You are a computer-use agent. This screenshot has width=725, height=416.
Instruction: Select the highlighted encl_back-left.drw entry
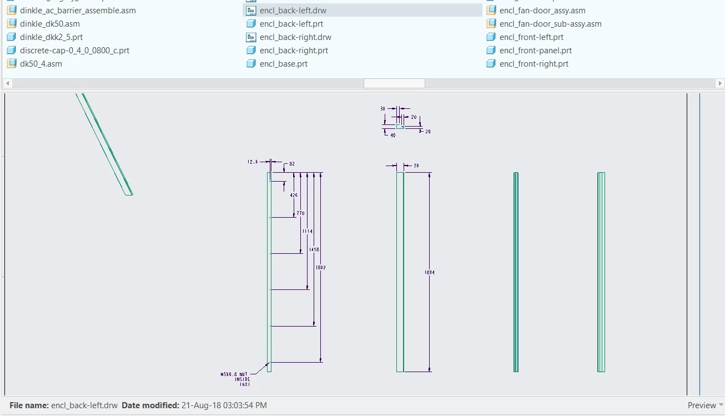[363, 11]
